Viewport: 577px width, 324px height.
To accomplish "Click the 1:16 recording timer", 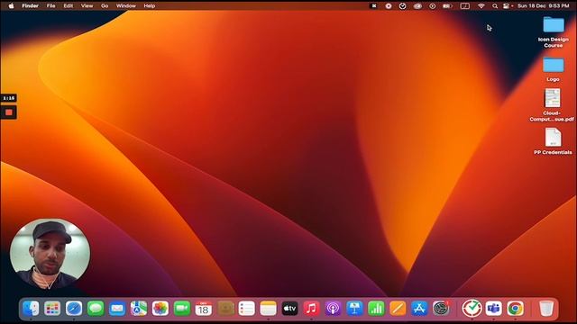I will click(8, 98).
